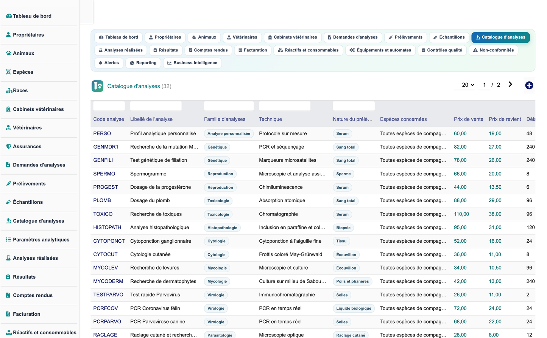The image size is (547, 338).
Task: Open Demandes d'analyses top tab
Action: (x=353, y=37)
